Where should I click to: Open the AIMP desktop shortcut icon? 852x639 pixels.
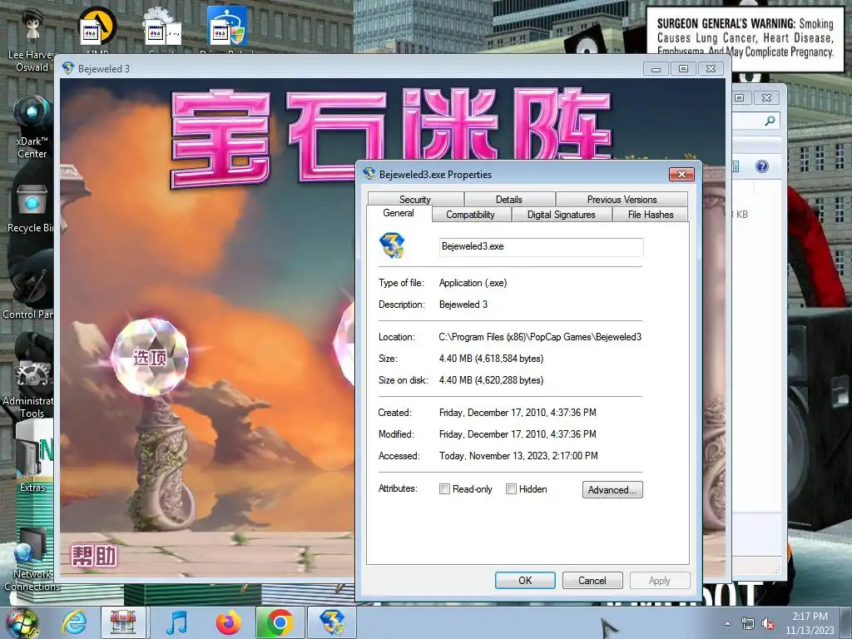(98, 30)
